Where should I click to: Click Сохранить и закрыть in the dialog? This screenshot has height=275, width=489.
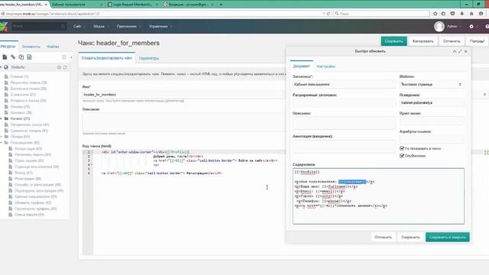click(448, 237)
